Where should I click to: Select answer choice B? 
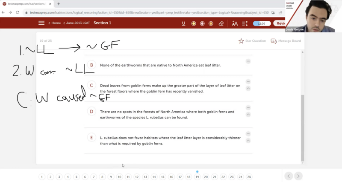coord(91,65)
